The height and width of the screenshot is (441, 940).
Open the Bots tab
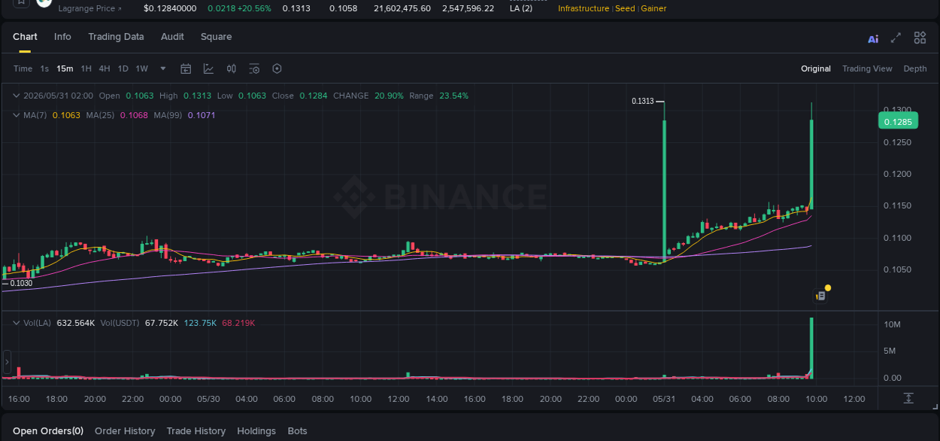pyautogui.click(x=297, y=431)
